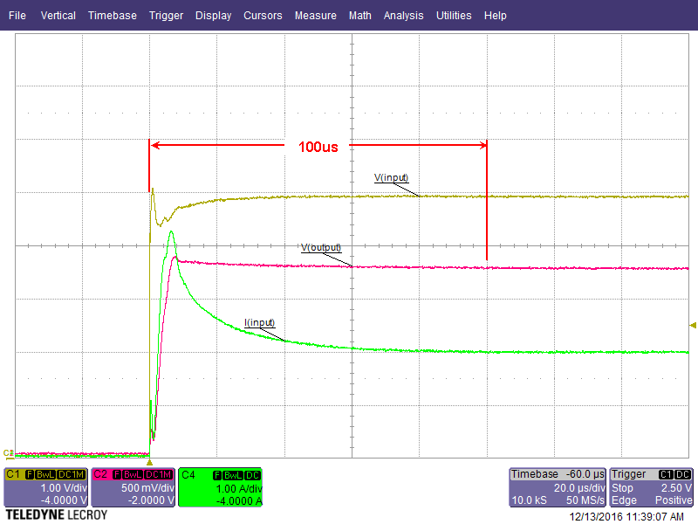698x524 pixels.
Task: Open the Trigger descriptor box
Action: coord(651,487)
